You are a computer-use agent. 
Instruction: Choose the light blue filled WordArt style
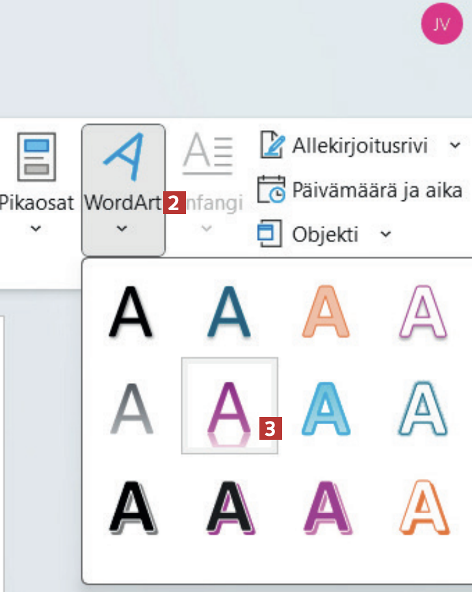point(325,406)
